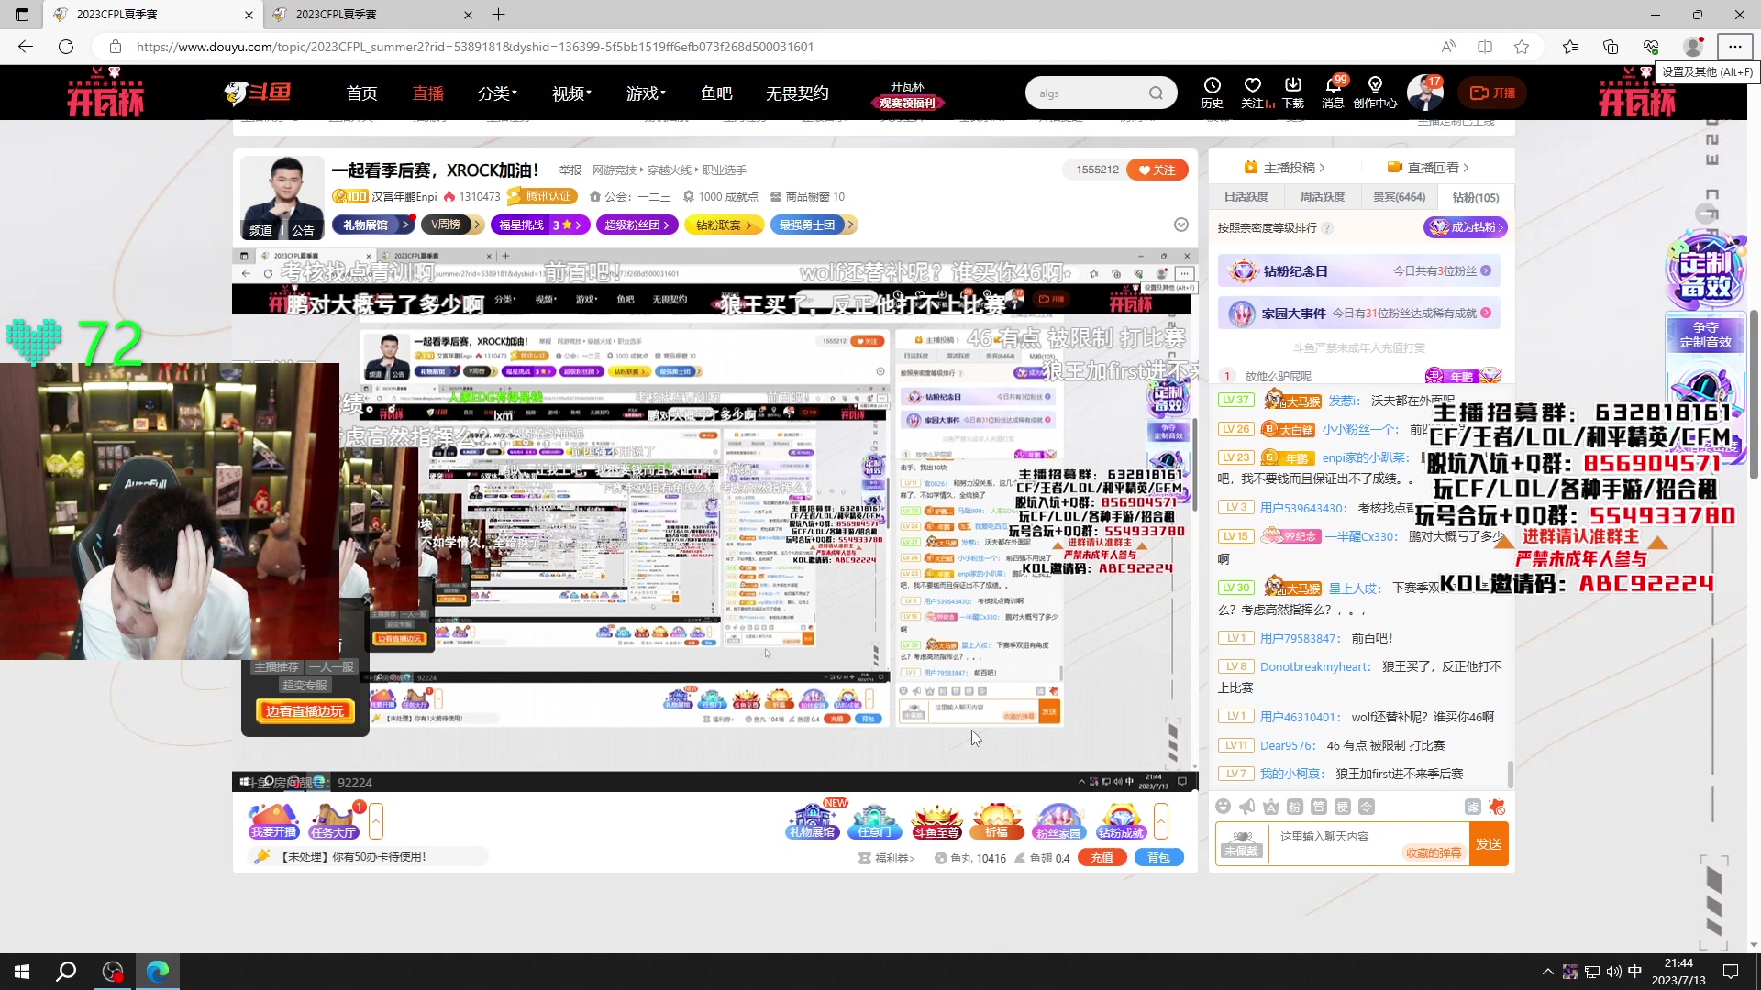The width and height of the screenshot is (1761, 990).
Task: Click the 我要开播 icon below the player
Action: 273,819
